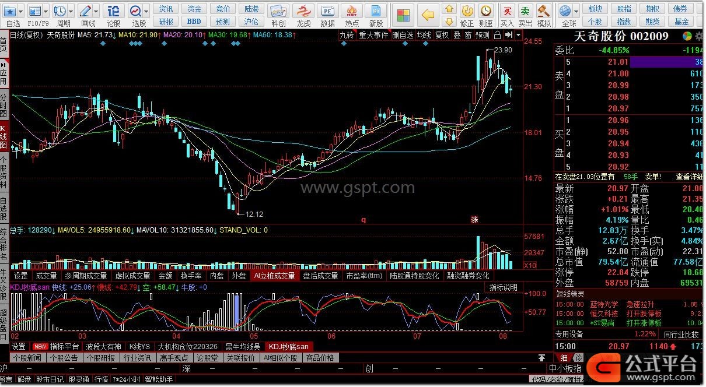The width and height of the screenshot is (706, 387).
Task: Select the 画线 drawing pencil tool
Action: point(85,11)
